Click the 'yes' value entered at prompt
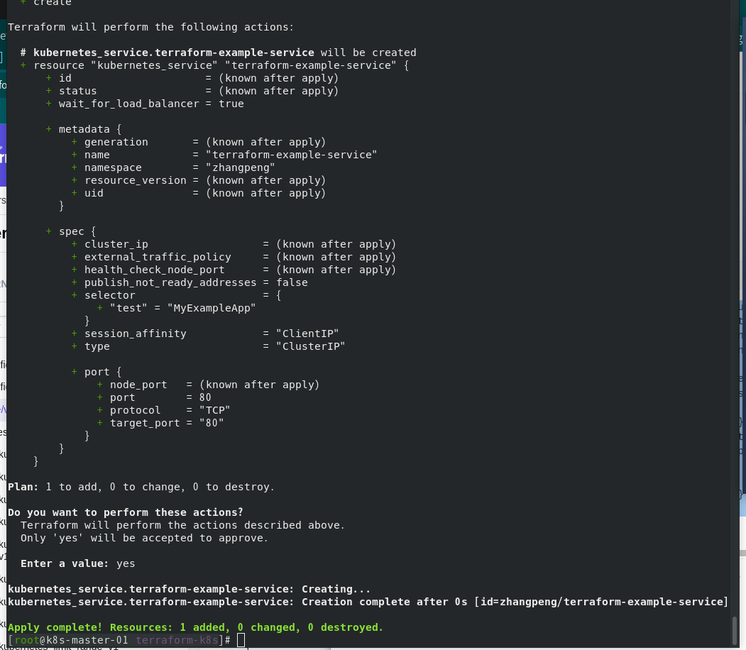The height and width of the screenshot is (650, 746). click(x=126, y=563)
